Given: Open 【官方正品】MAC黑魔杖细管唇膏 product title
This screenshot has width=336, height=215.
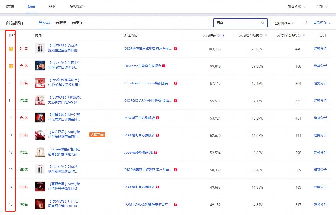Looking at the screenshot, I should (64, 134).
